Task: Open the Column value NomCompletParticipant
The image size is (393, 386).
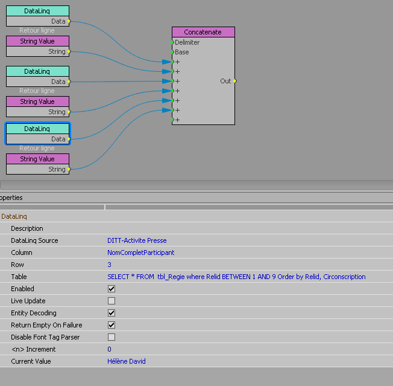Action: (x=140, y=253)
